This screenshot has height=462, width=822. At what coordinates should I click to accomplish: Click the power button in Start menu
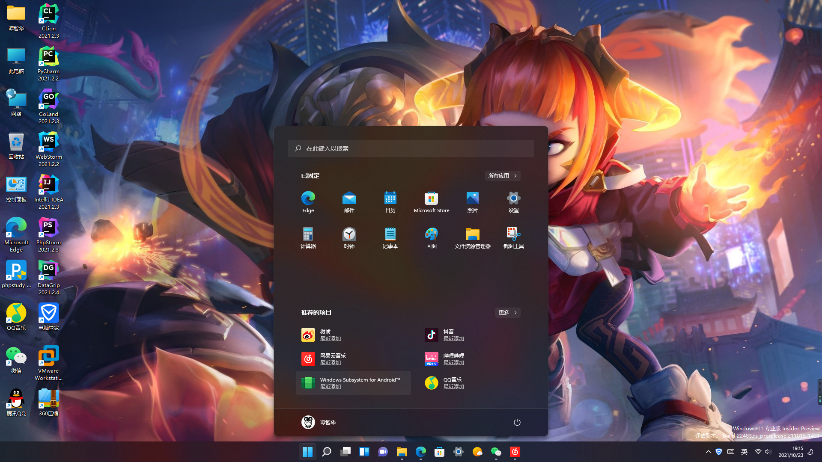click(517, 422)
